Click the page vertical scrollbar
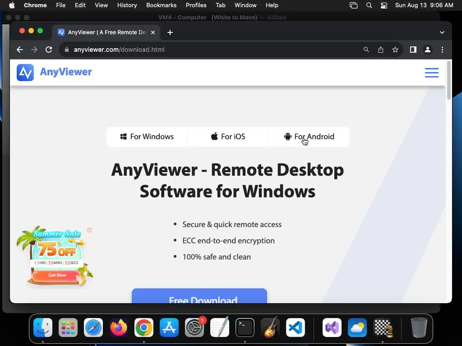The image size is (462, 346). [449, 80]
